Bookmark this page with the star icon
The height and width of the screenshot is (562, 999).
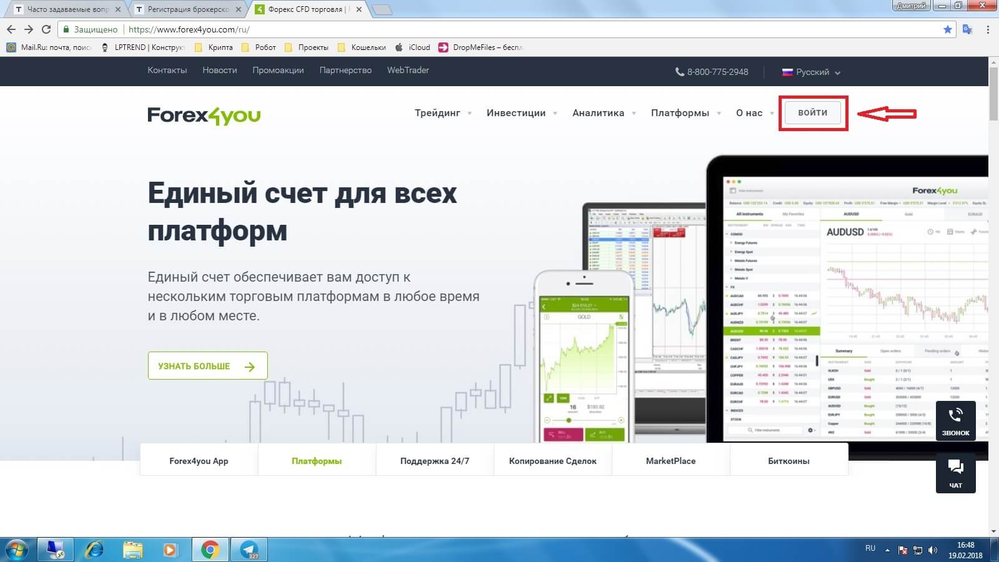click(948, 29)
